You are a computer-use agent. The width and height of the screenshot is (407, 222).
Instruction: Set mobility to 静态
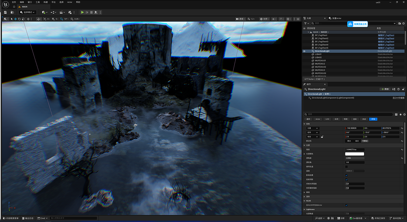pyautogui.click(x=349, y=141)
